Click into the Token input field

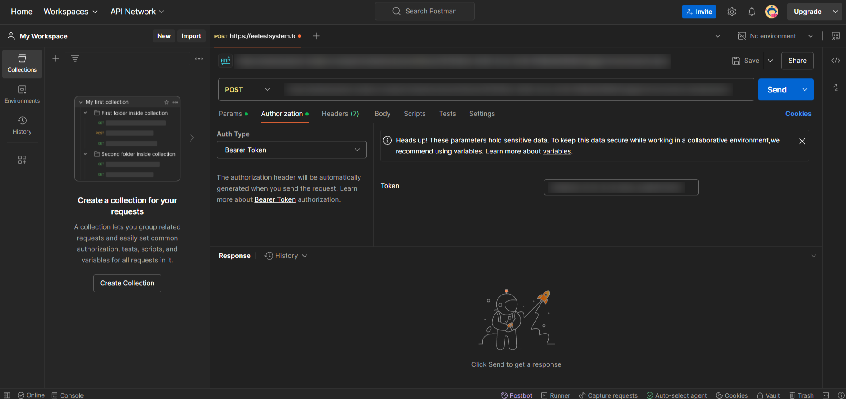[620, 187]
